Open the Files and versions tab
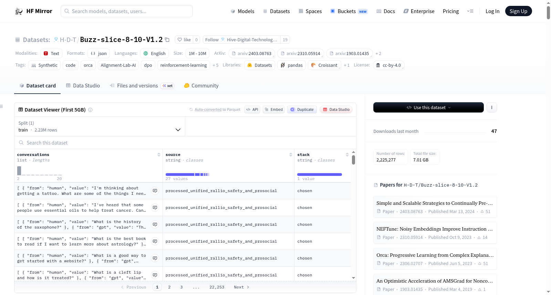This screenshot has height=295, width=551. pos(142,86)
